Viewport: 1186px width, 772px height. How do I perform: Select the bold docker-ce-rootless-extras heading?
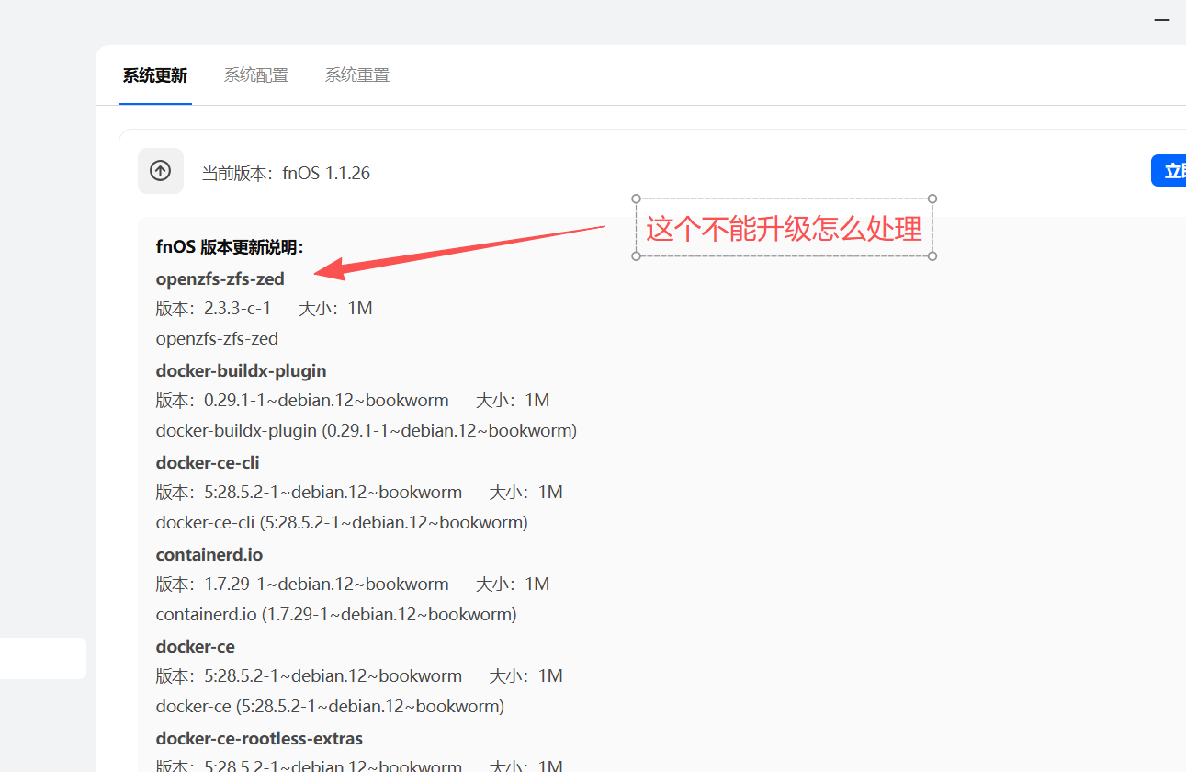[259, 738]
